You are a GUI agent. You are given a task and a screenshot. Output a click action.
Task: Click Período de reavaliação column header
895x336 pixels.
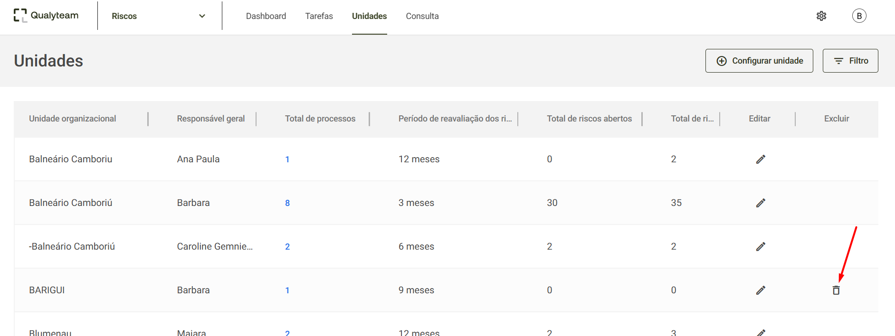[455, 119]
